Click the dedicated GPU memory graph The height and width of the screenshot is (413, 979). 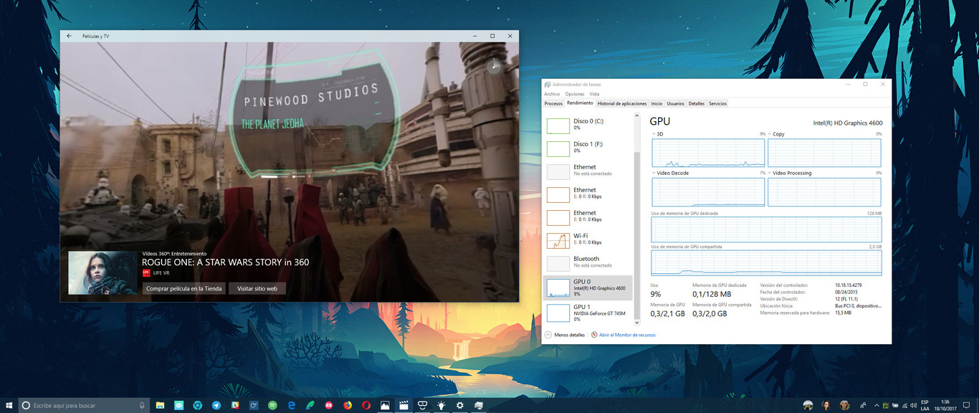pyautogui.click(x=766, y=229)
